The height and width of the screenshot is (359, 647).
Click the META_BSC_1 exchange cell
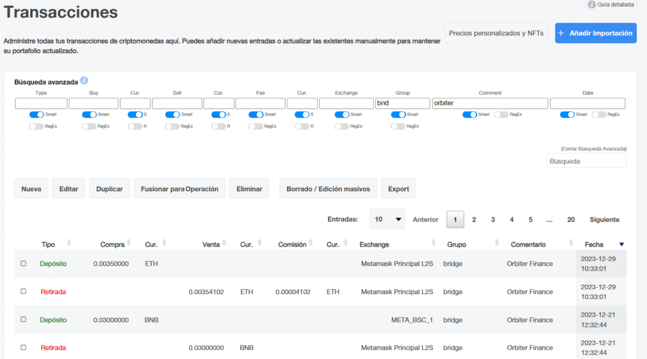click(412, 320)
